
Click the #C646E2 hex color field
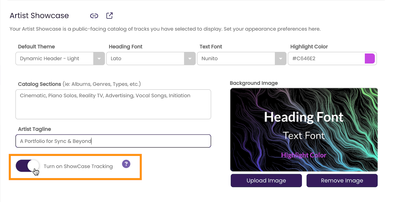[x=324, y=59]
